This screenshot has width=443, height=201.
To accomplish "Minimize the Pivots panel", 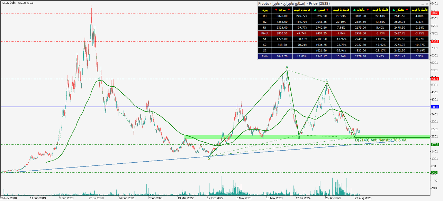I will [x=422, y=3].
